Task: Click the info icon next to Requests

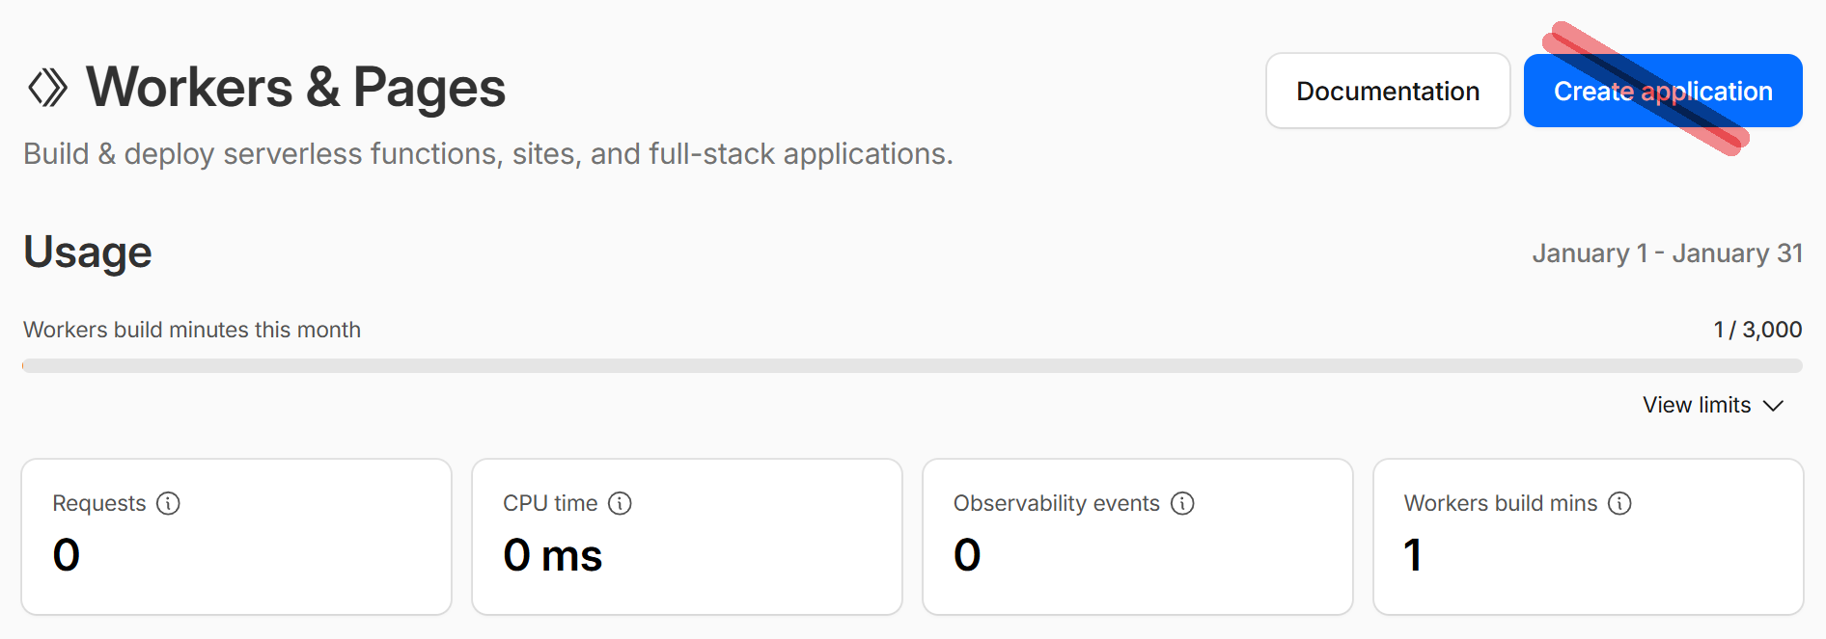Action: 168,503
